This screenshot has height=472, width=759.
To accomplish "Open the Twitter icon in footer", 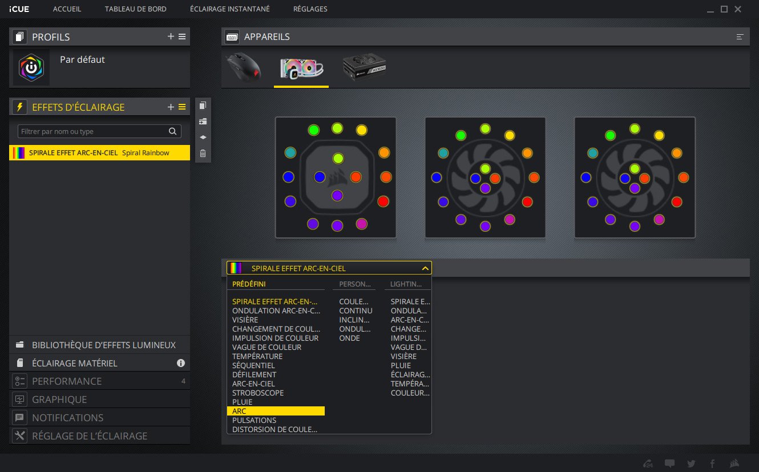I will [692, 463].
